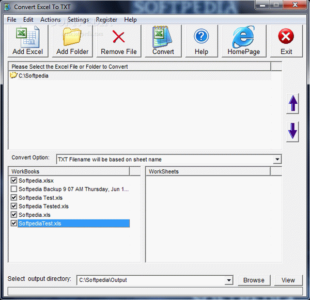Screen dimensions: 310x300
Task: Click the progress bar at the bottom
Action: click(x=155, y=291)
